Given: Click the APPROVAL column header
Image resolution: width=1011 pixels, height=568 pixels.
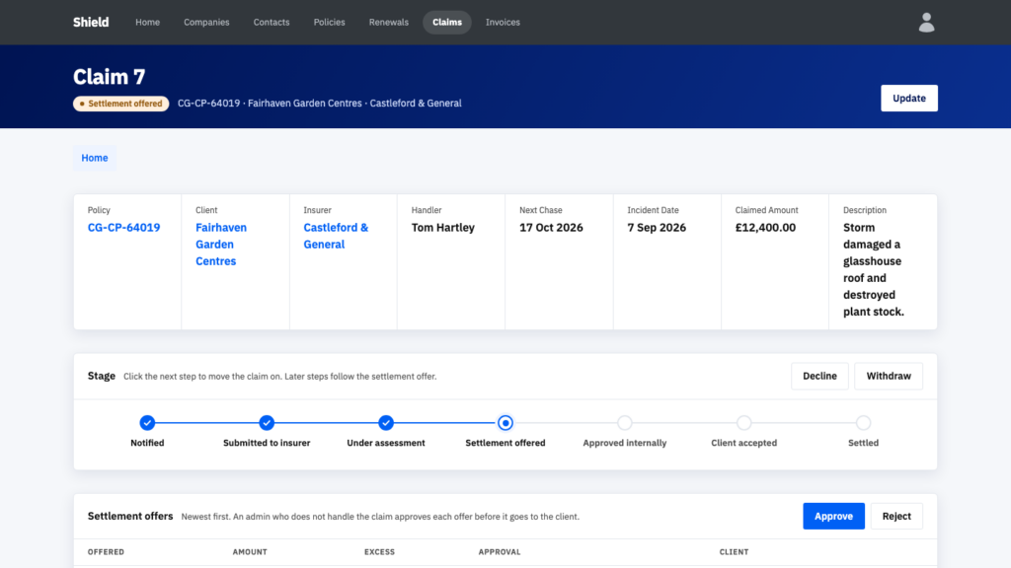Looking at the screenshot, I should point(499,552).
